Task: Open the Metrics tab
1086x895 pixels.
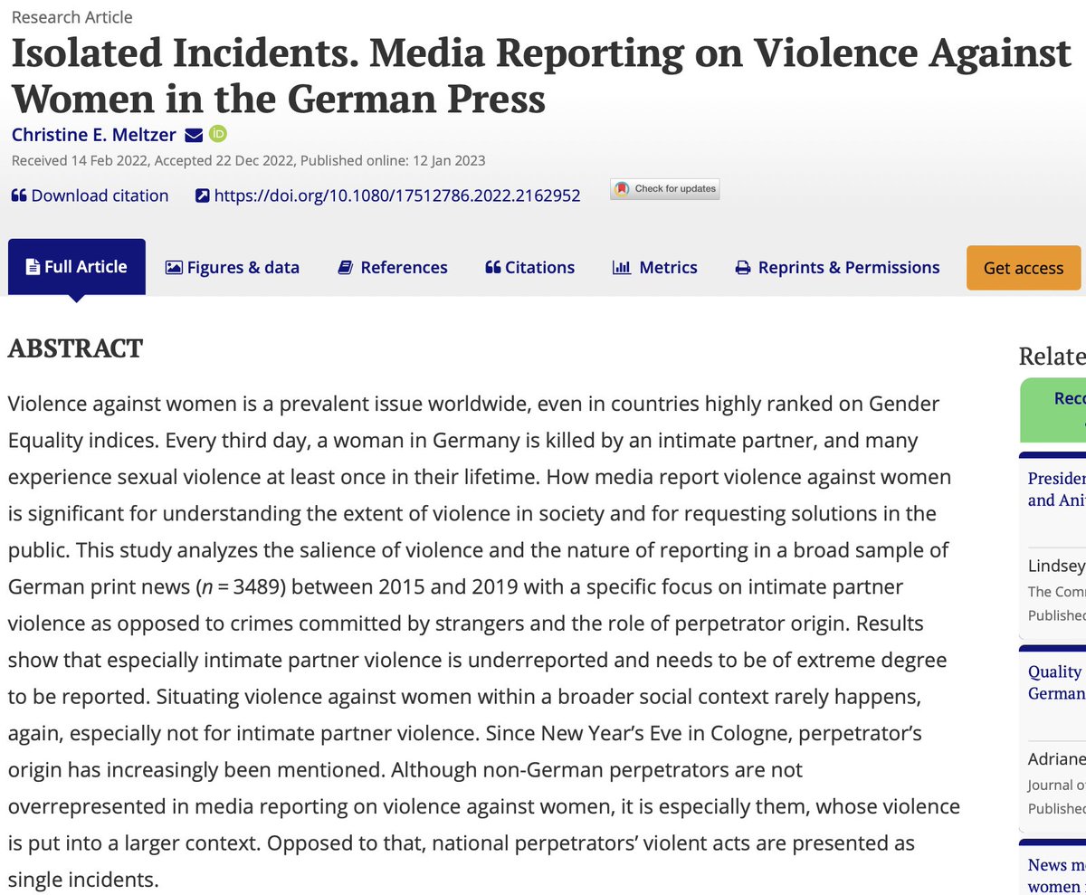Action: click(655, 267)
